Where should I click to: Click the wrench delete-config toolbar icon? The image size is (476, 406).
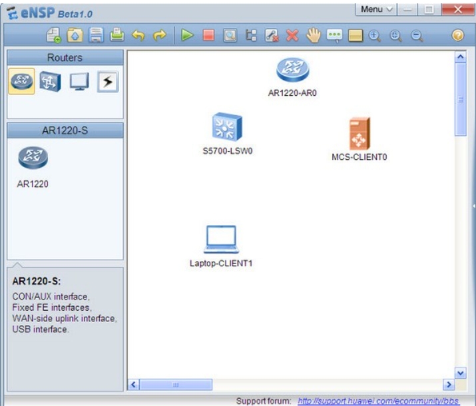pos(272,35)
